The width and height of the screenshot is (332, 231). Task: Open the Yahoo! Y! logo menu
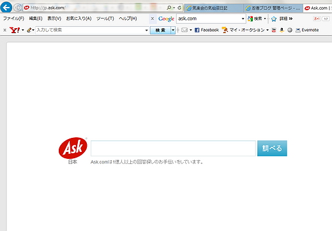15,30
